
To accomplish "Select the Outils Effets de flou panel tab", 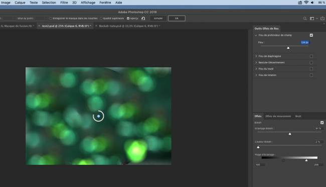I will click(x=266, y=29).
